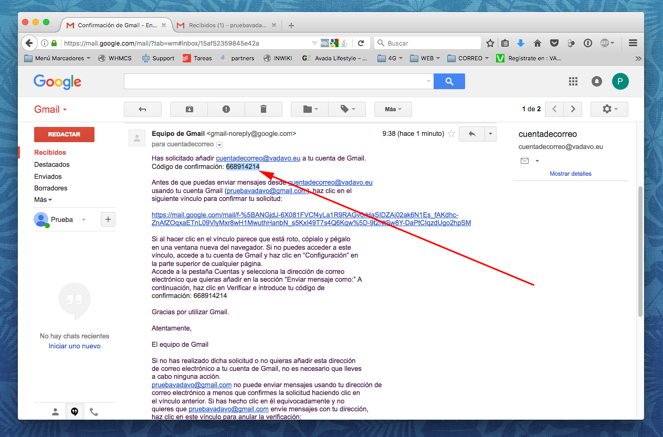663x437 pixels.
Task: Open the Google apps grid
Action: (x=573, y=81)
